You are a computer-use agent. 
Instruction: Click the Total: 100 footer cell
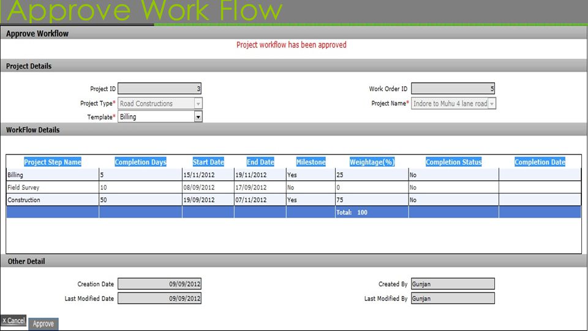[x=372, y=213]
